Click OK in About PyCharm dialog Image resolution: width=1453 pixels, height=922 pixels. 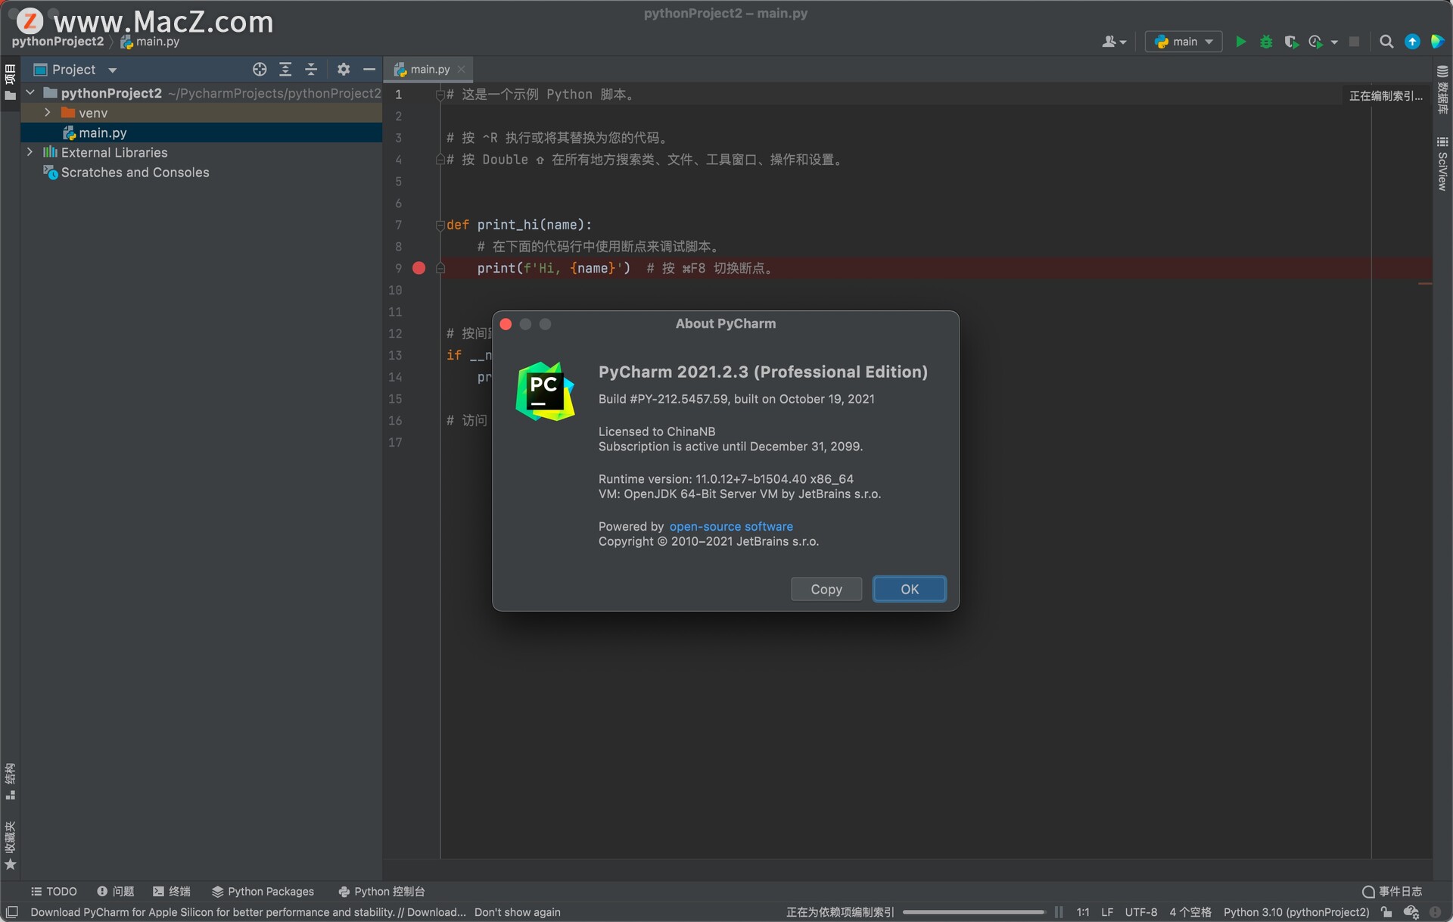(909, 589)
